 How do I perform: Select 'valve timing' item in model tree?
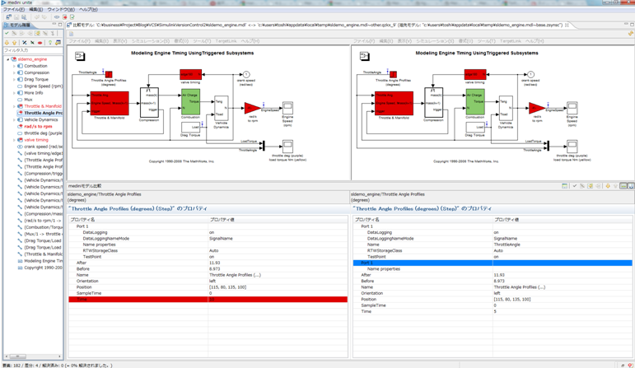click(x=35, y=140)
